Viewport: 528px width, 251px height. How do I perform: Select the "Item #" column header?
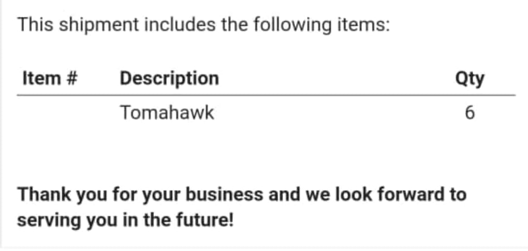pos(50,79)
